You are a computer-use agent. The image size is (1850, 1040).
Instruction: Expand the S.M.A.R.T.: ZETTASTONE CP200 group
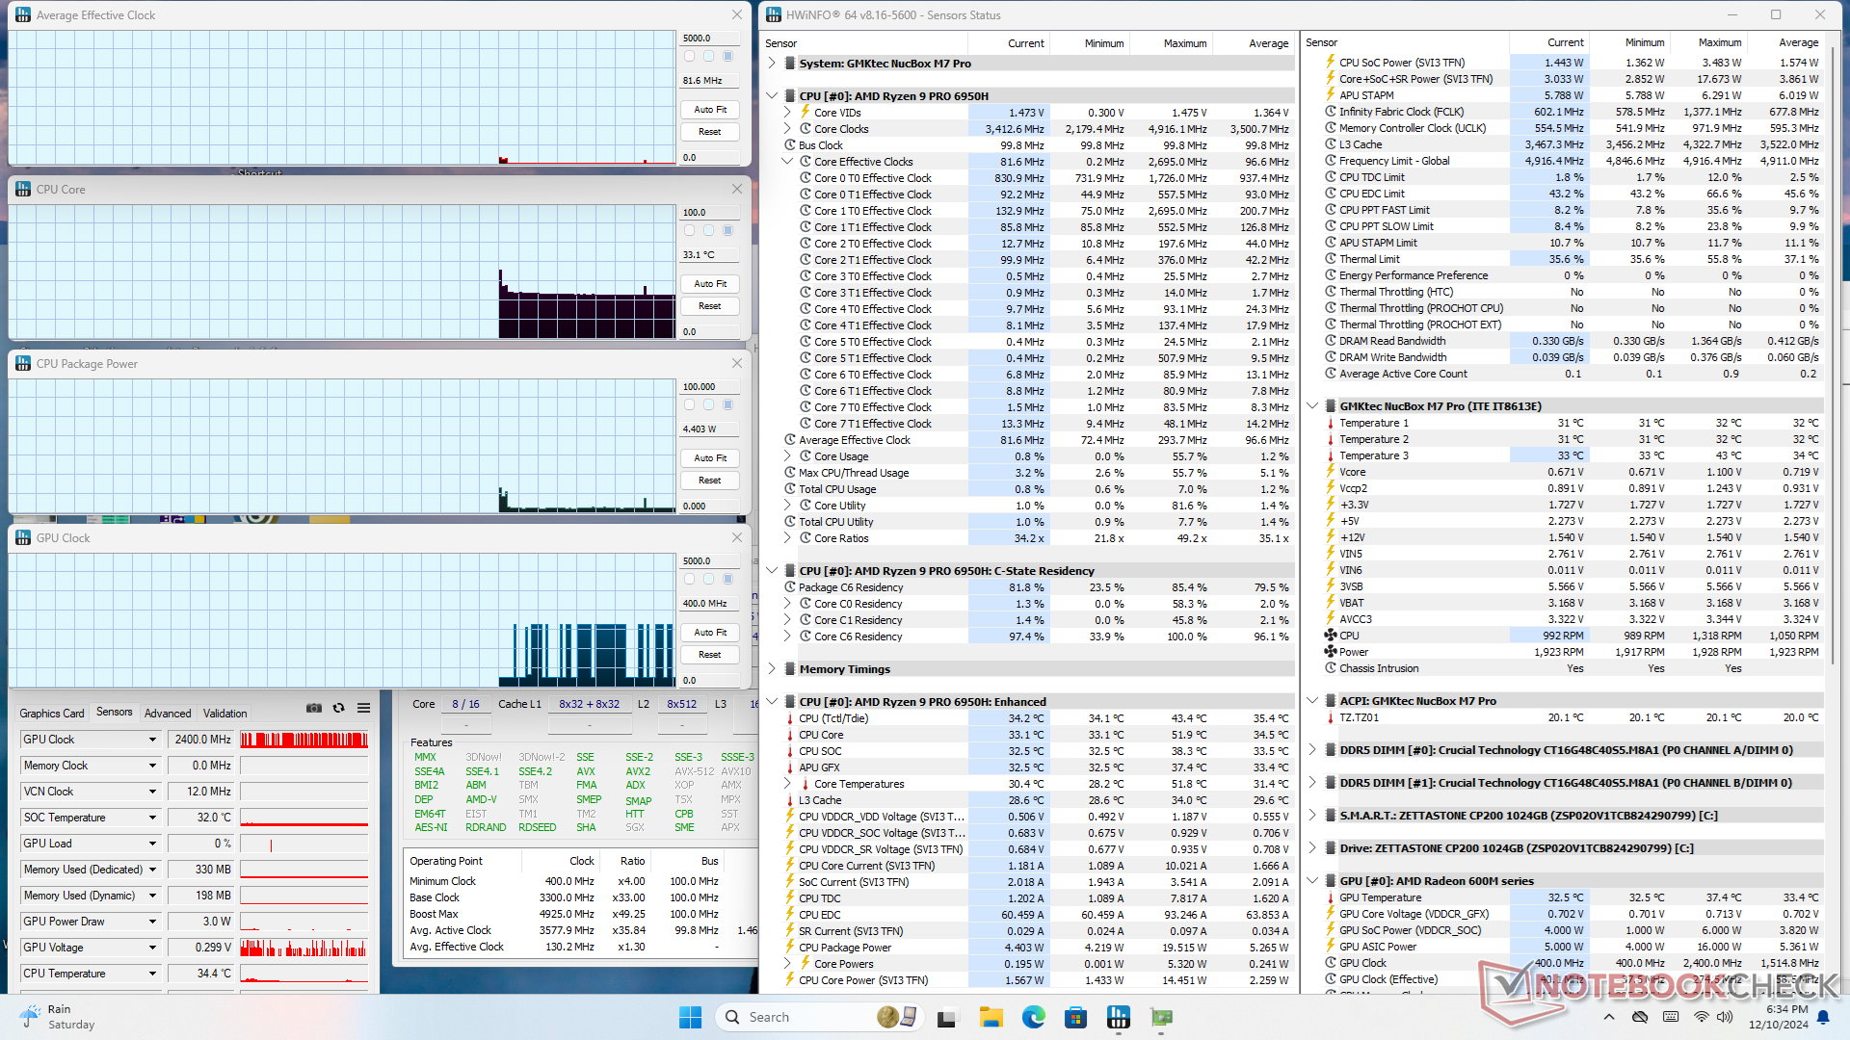[1312, 816]
